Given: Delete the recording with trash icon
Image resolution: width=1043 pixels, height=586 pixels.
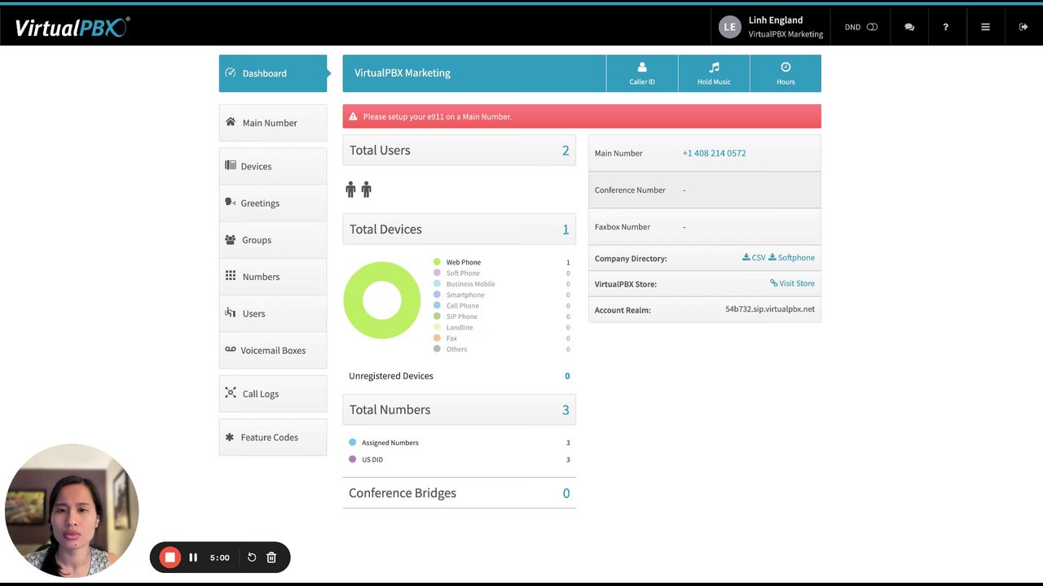Looking at the screenshot, I should point(271,558).
